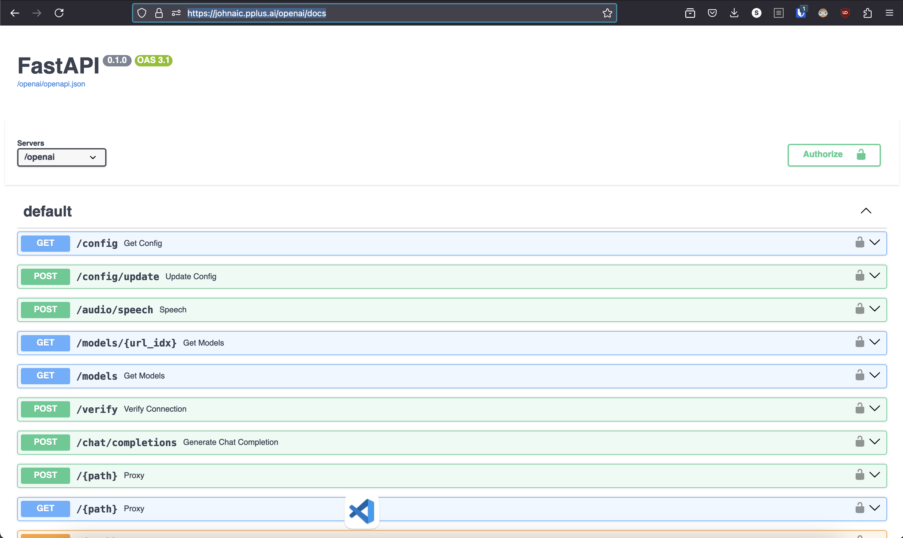Open the Bitwarden extension icon
The height and width of the screenshot is (538, 903).
[x=801, y=13]
